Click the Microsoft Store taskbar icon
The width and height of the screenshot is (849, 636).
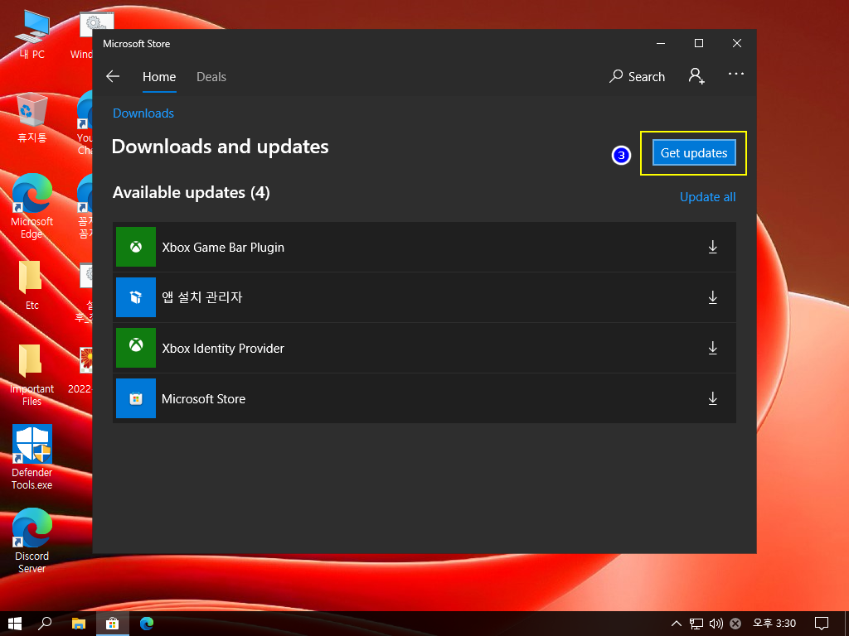pyautogui.click(x=112, y=624)
